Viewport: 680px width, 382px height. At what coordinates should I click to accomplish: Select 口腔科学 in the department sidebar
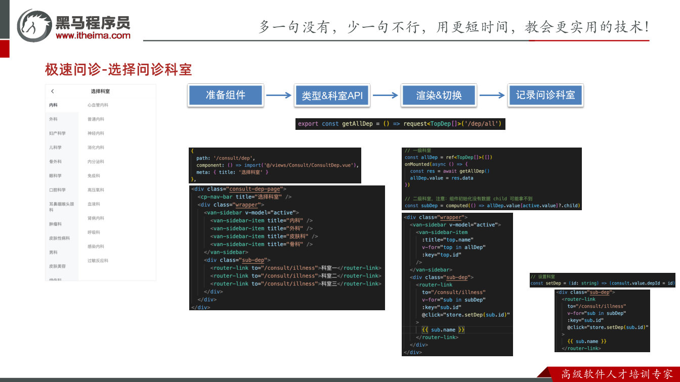[x=57, y=190]
